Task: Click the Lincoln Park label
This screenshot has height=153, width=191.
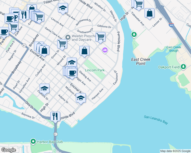Action: [95, 70]
